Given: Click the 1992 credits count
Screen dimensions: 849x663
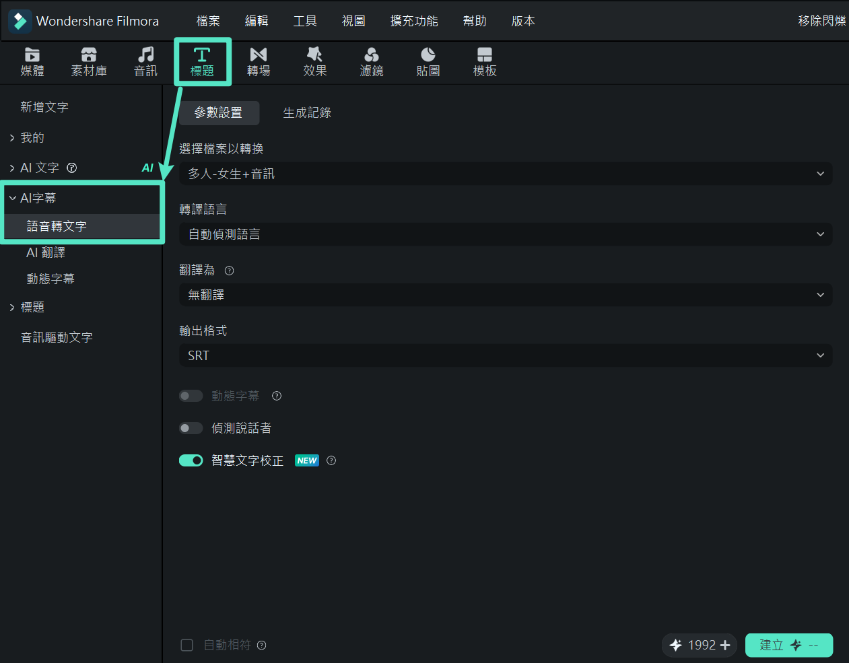Looking at the screenshot, I should [x=702, y=645].
